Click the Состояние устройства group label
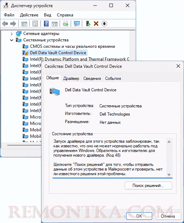This screenshot has height=223, width=184. (x=72, y=134)
